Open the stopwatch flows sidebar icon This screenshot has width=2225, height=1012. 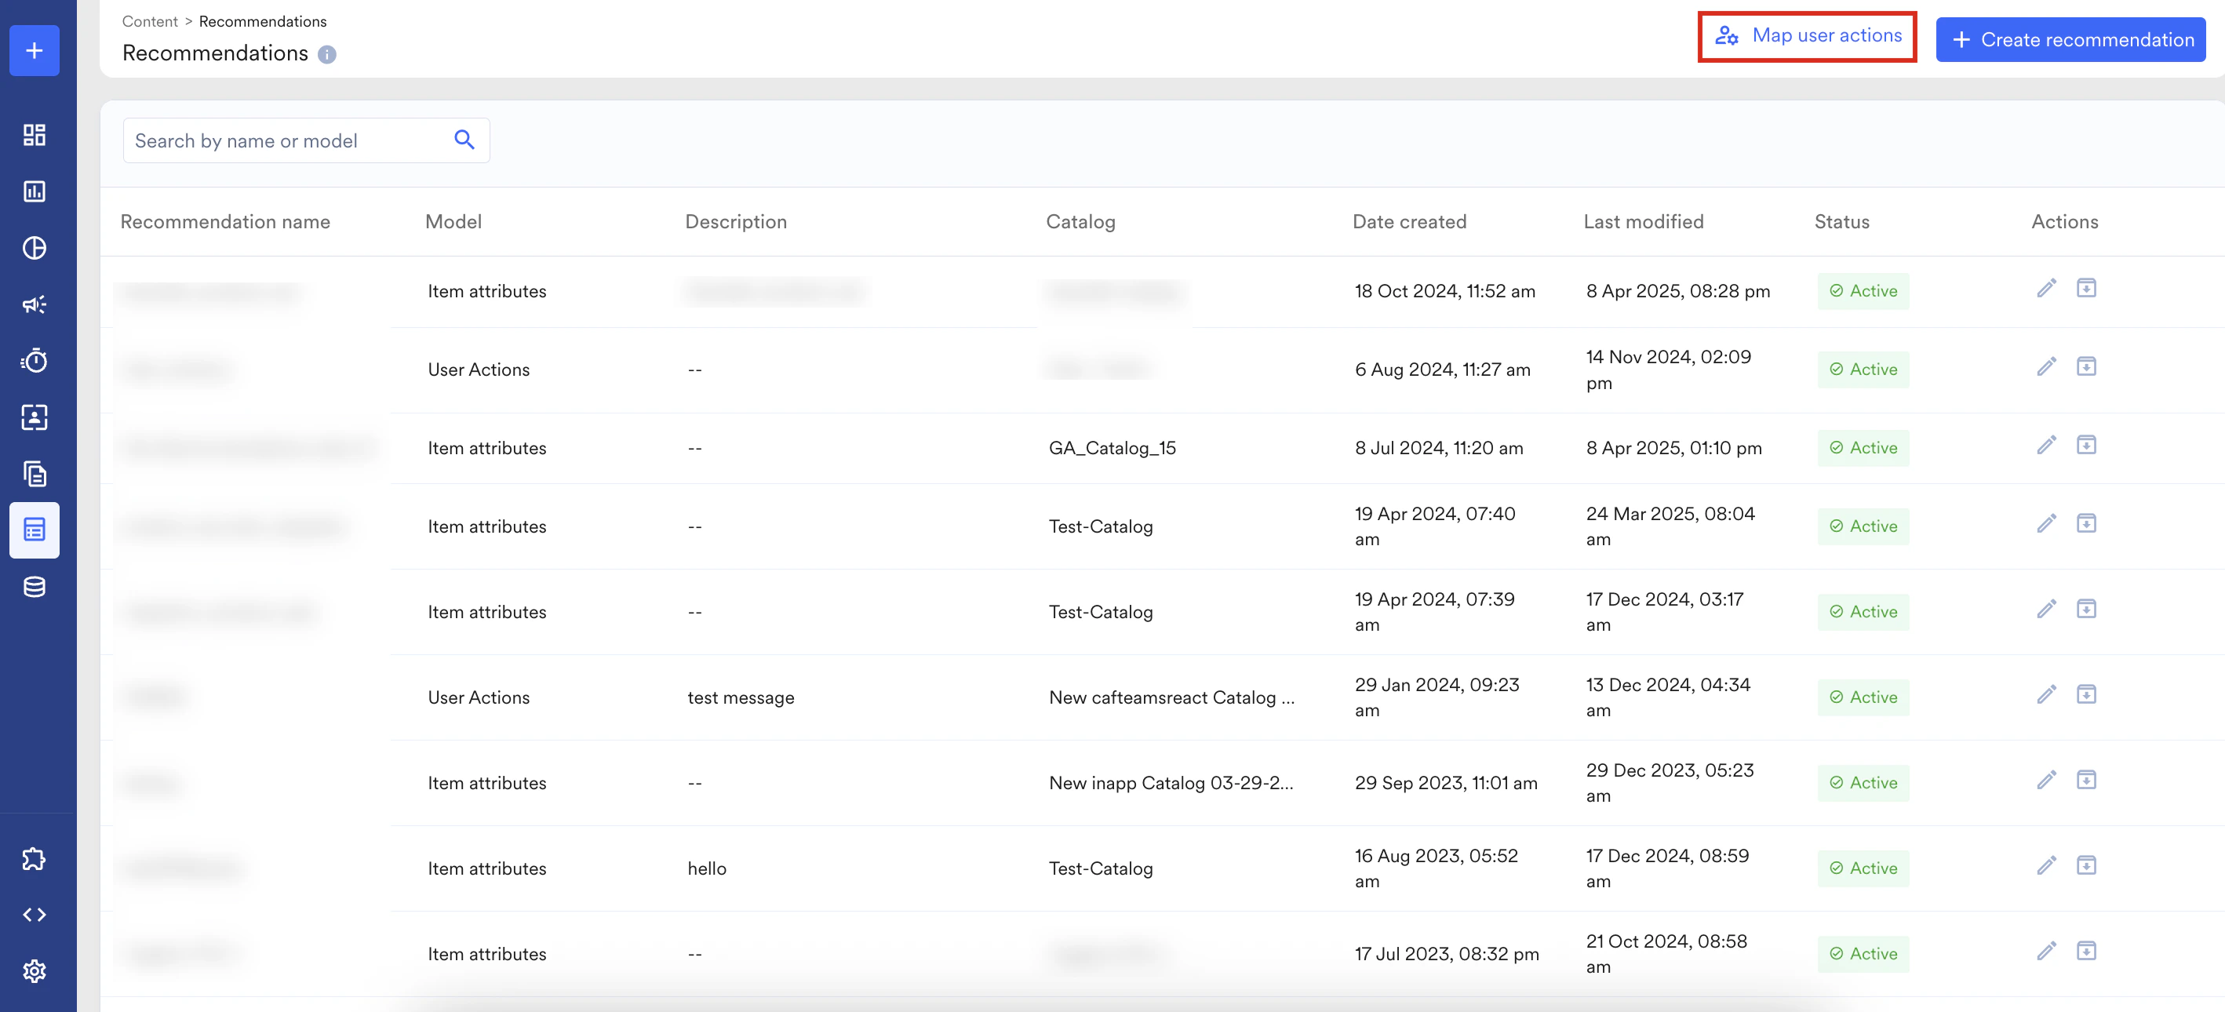tap(35, 360)
